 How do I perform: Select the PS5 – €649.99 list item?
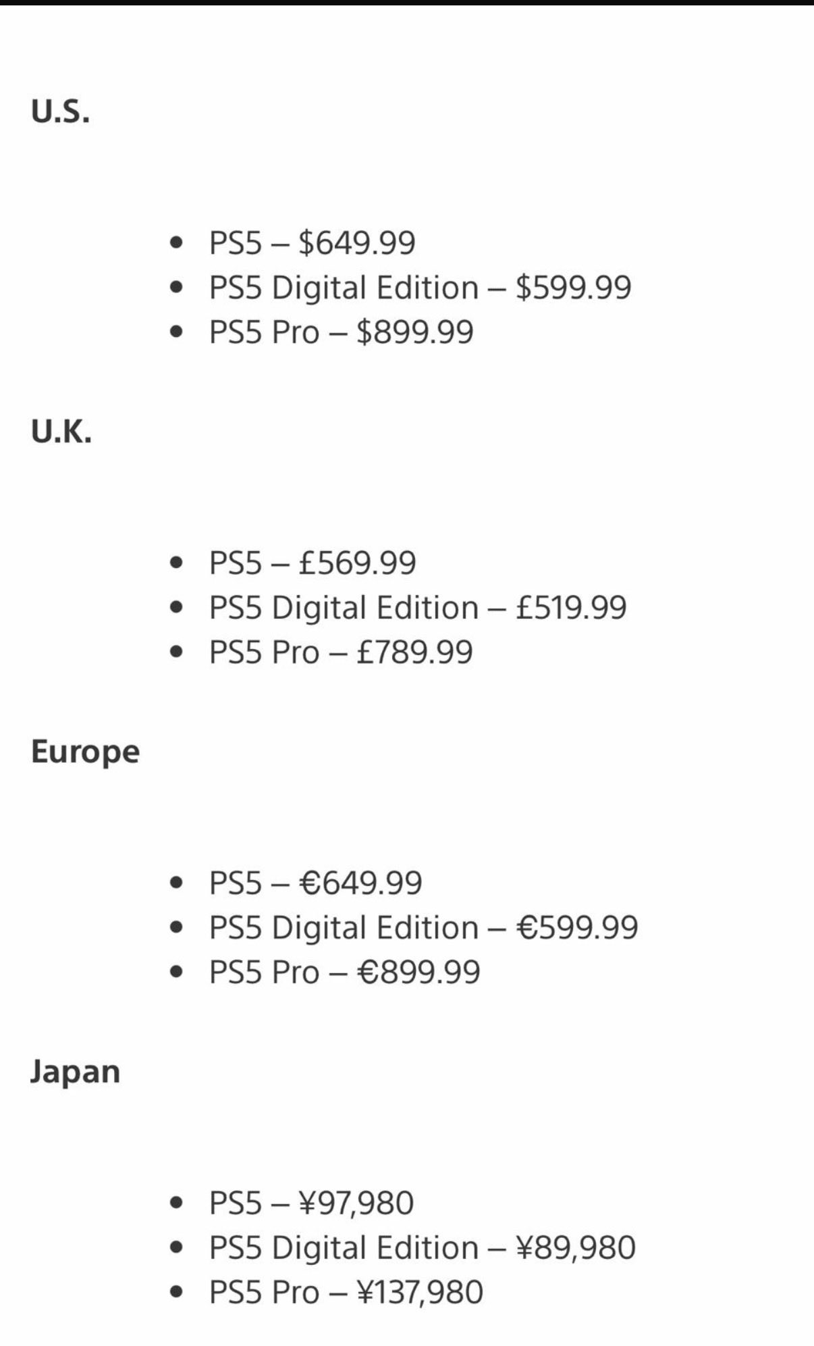point(315,883)
